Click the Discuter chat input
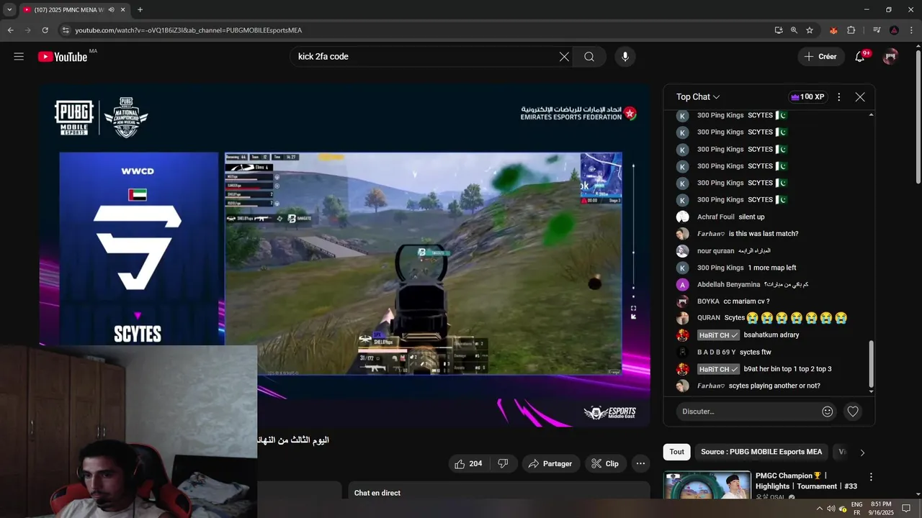 tap(747, 412)
